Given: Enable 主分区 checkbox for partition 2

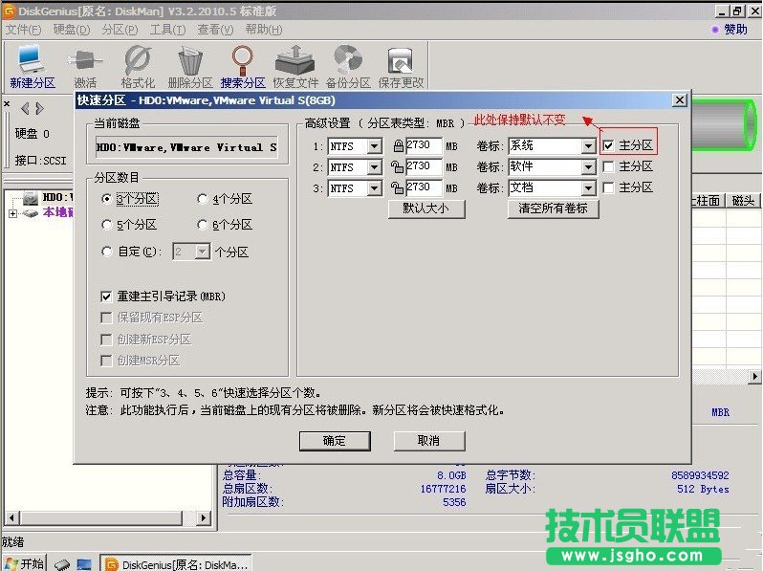Looking at the screenshot, I should coord(608,167).
